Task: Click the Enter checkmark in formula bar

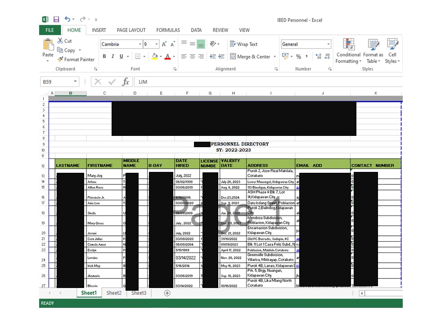Action: coord(112,81)
